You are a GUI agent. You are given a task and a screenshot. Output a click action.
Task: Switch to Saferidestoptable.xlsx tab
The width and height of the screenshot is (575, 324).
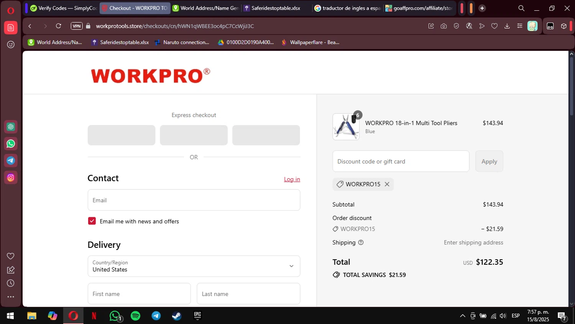[x=276, y=8]
